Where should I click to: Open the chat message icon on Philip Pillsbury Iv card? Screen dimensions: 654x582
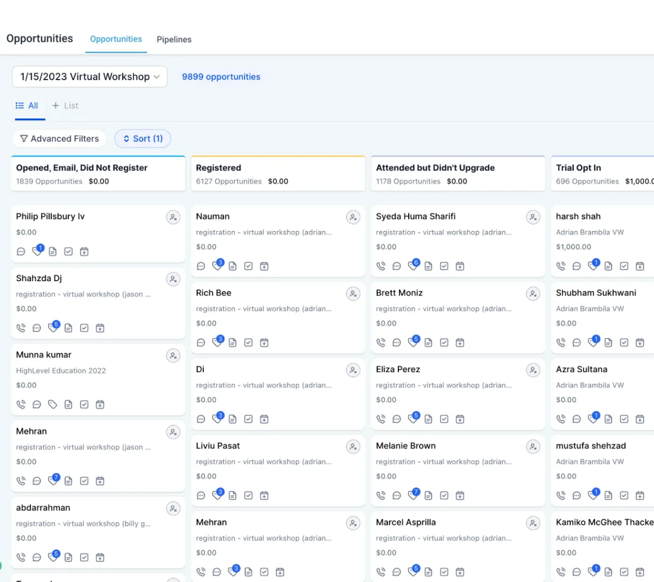tap(21, 252)
